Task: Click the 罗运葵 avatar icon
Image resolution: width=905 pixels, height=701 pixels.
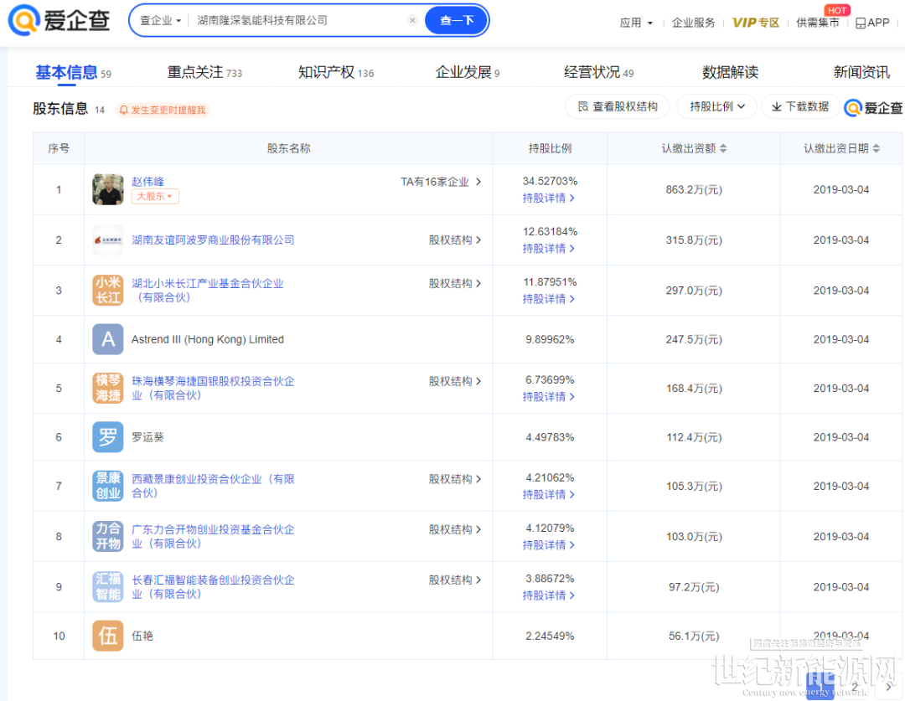Action: [x=108, y=436]
